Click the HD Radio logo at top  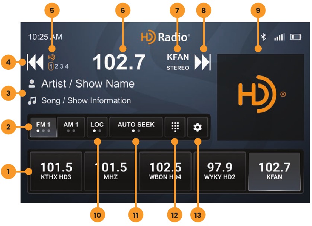pyautogui.click(x=165, y=37)
